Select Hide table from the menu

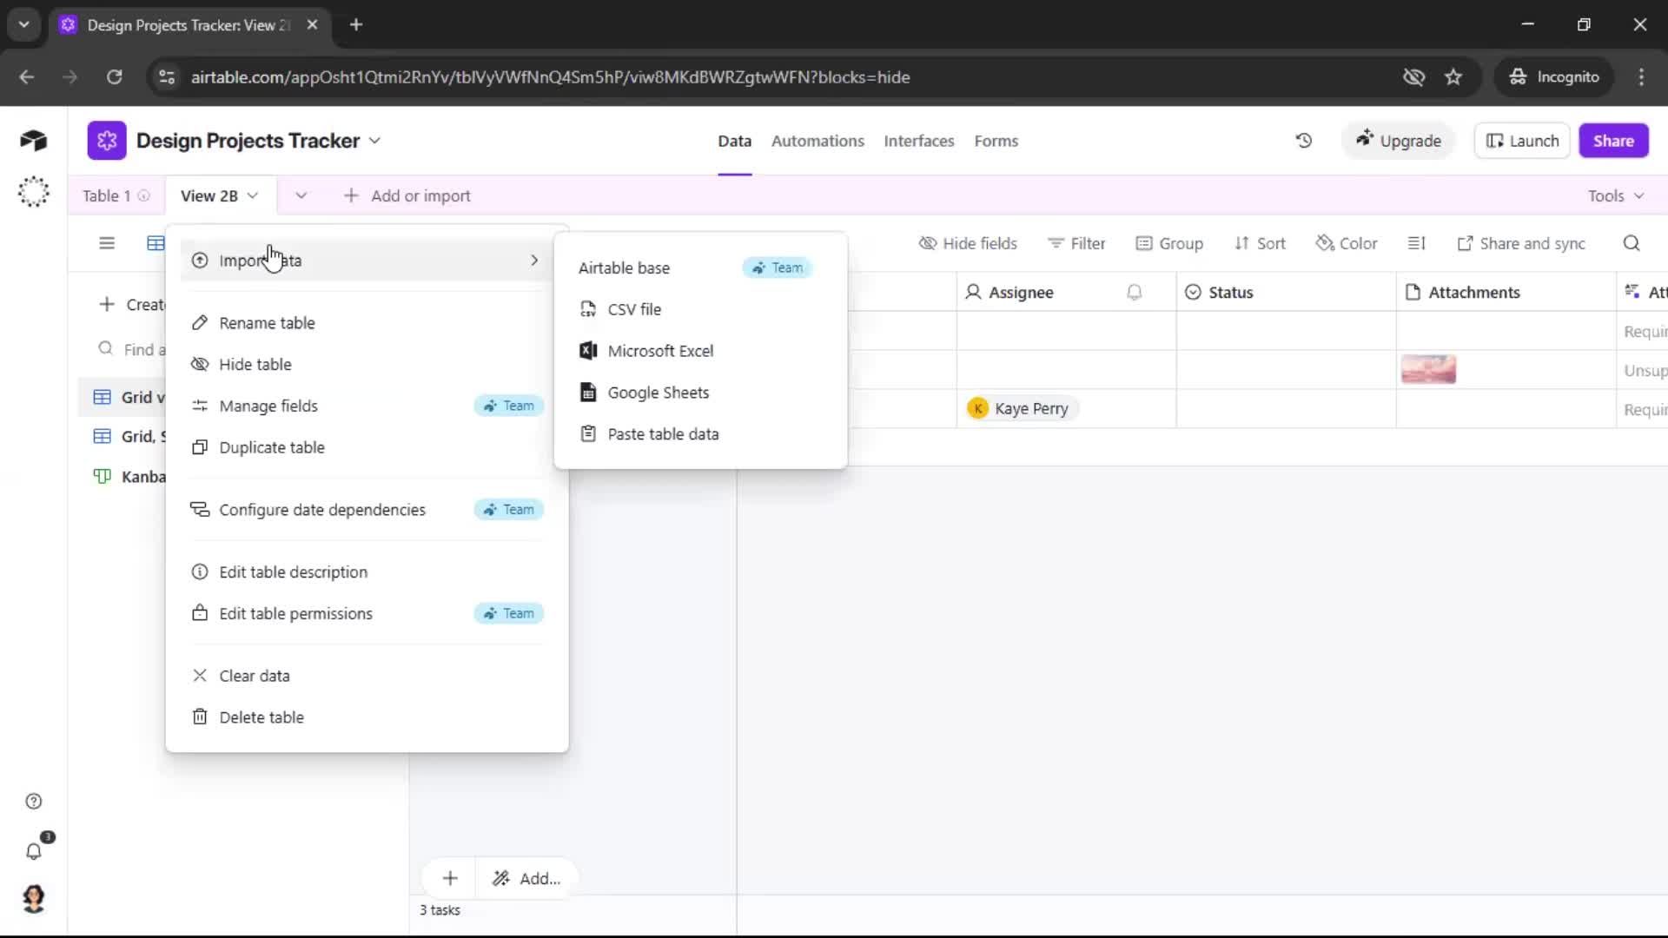click(x=366, y=365)
